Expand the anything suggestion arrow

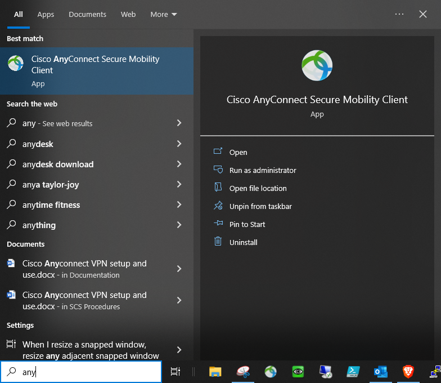(179, 225)
